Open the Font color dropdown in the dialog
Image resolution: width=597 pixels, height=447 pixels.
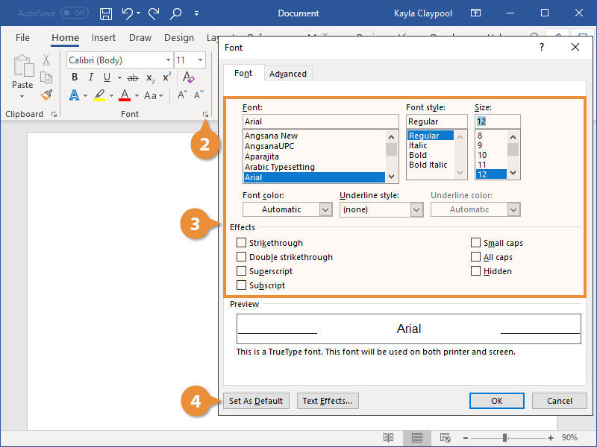[324, 209]
